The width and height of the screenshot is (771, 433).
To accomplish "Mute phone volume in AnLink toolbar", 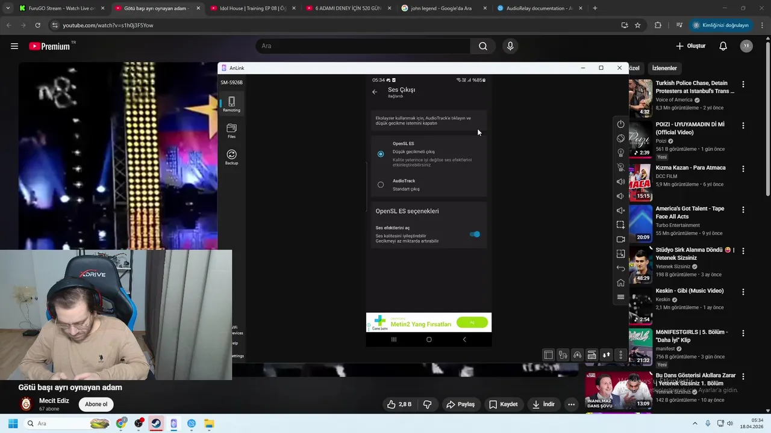I will [620, 210].
